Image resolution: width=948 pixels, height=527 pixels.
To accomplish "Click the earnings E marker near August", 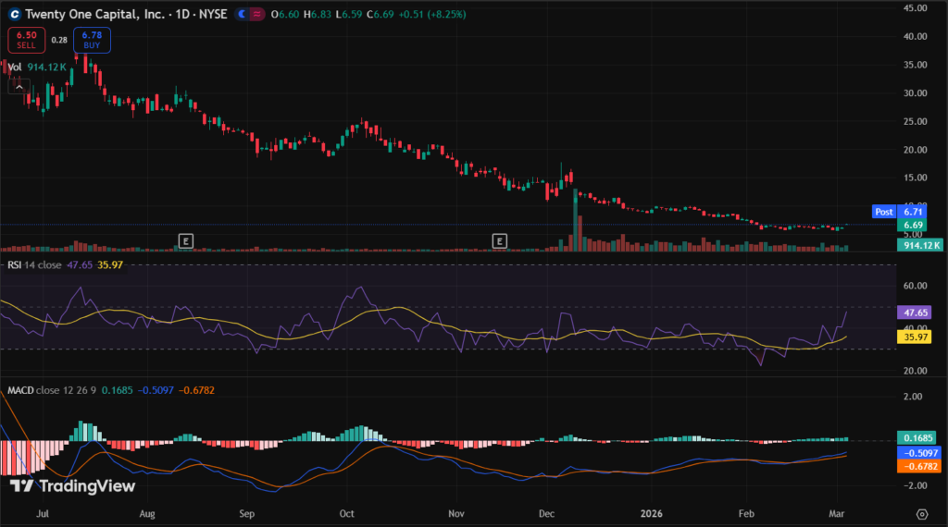I will pyautogui.click(x=186, y=241).
